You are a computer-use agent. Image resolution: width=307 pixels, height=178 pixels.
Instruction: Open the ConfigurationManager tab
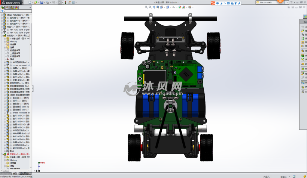click(x=12, y=7)
